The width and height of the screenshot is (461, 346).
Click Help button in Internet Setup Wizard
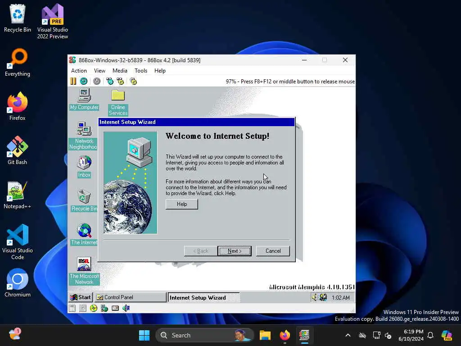182,204
